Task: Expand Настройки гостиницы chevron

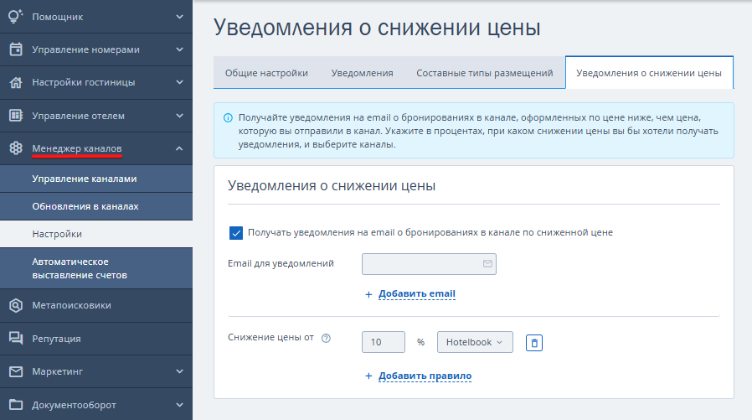Action: point(179,82)
